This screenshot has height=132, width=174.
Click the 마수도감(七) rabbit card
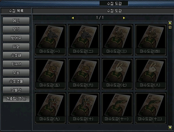coord(117,74)
